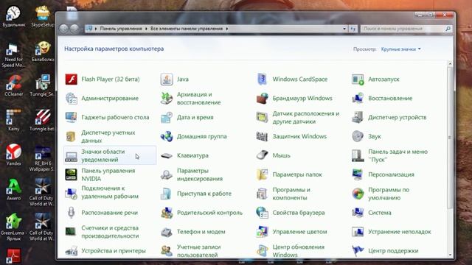Click the Windows CardSpace icon
Screen dimensions: 472x265
(x=263, y=79)
